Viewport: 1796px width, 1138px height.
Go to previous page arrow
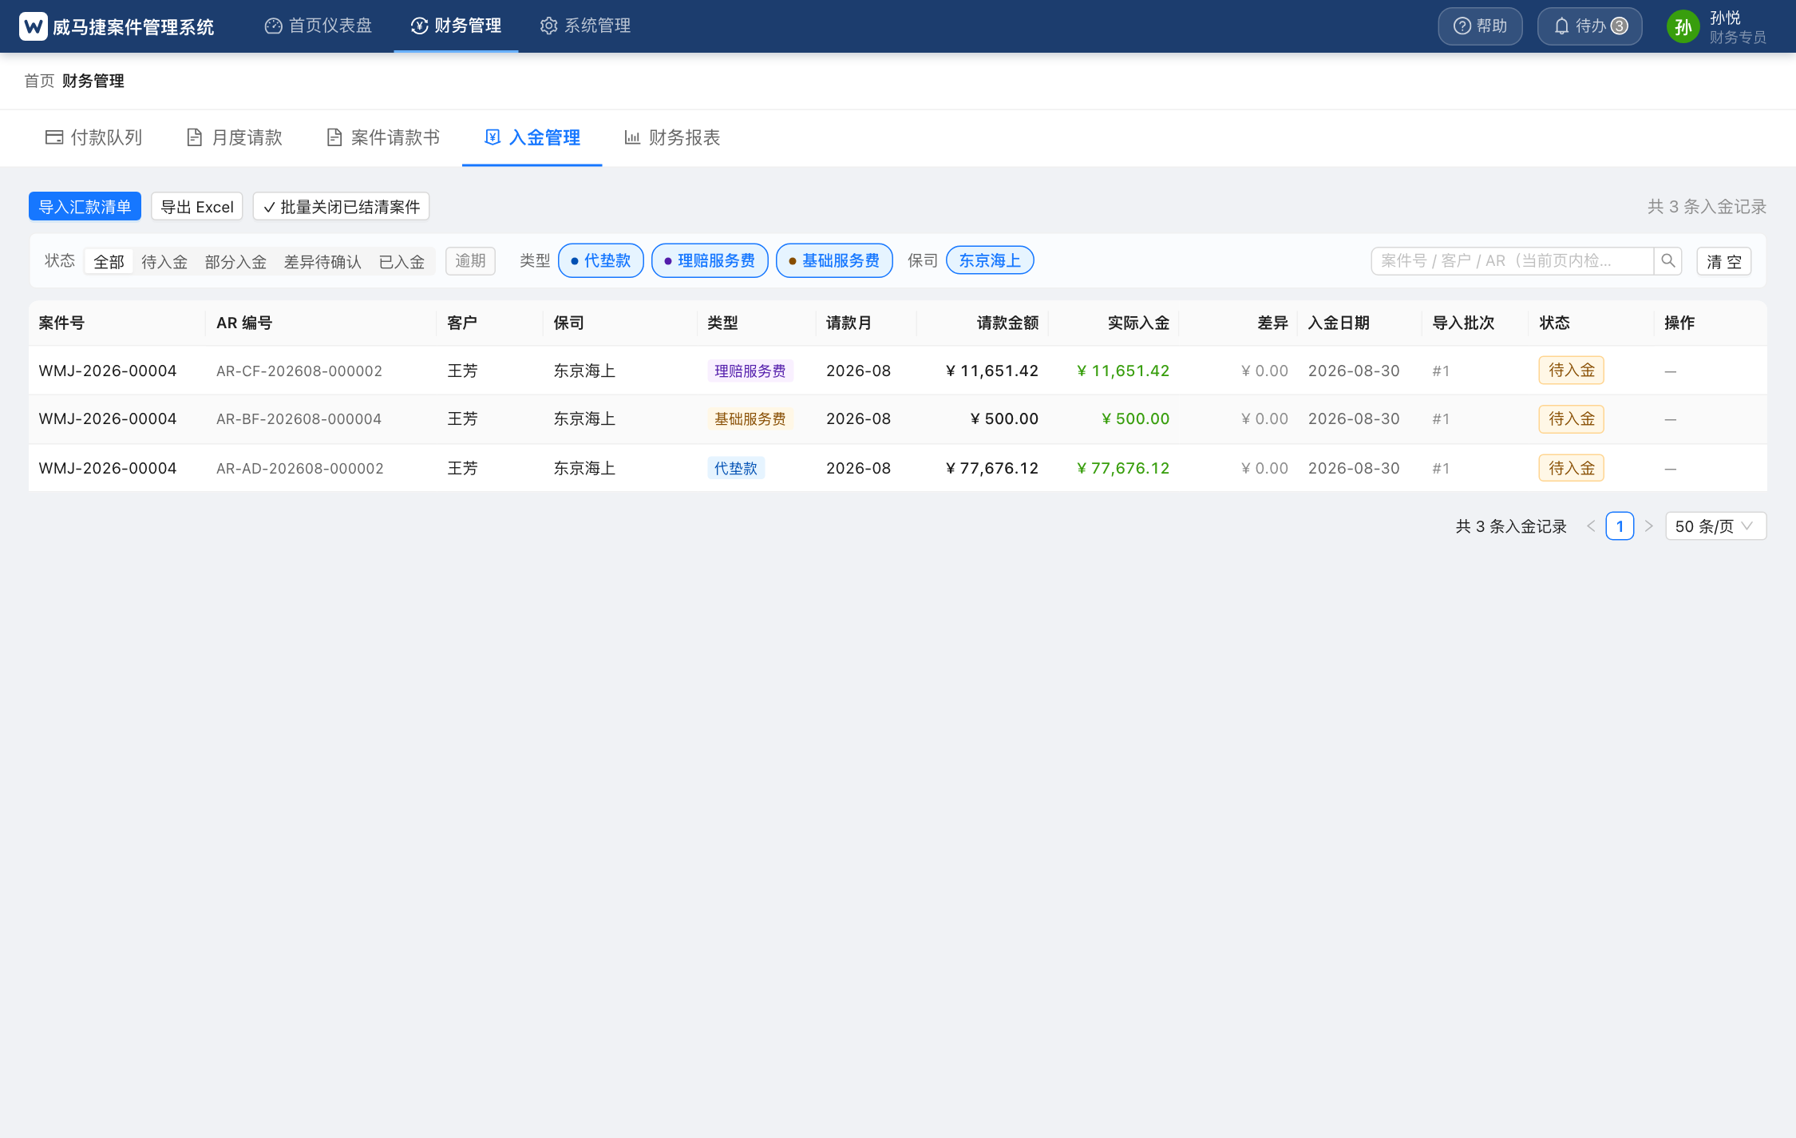(1591, 526)
